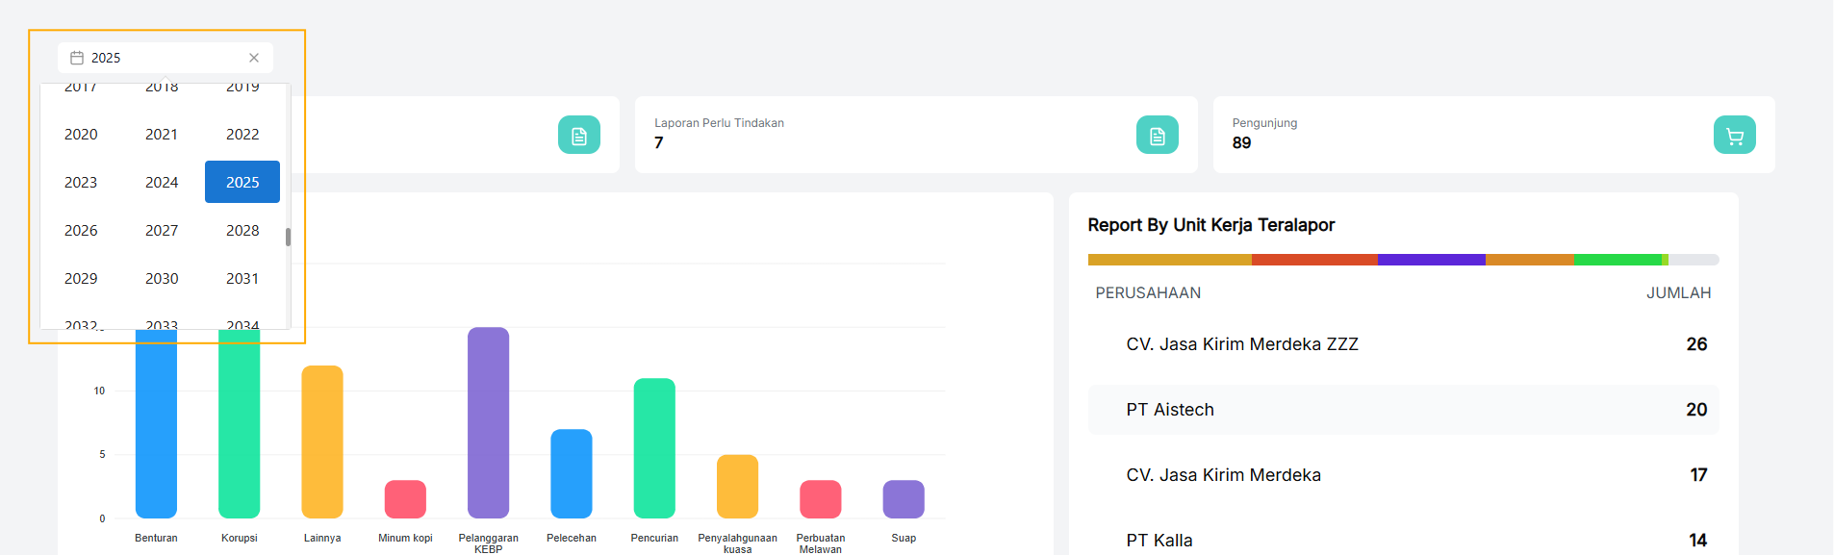This screenshot has height=555, width=1834.
Task: Select the PT Aistech row
Action: 1403,410
